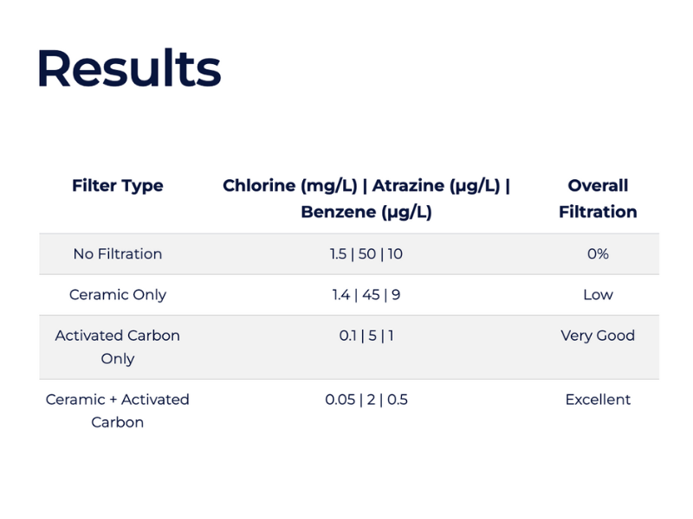Select the 1.4 | 45 | 9 values cell
This screenshot has height=519, width=693.
click(366, 295)
